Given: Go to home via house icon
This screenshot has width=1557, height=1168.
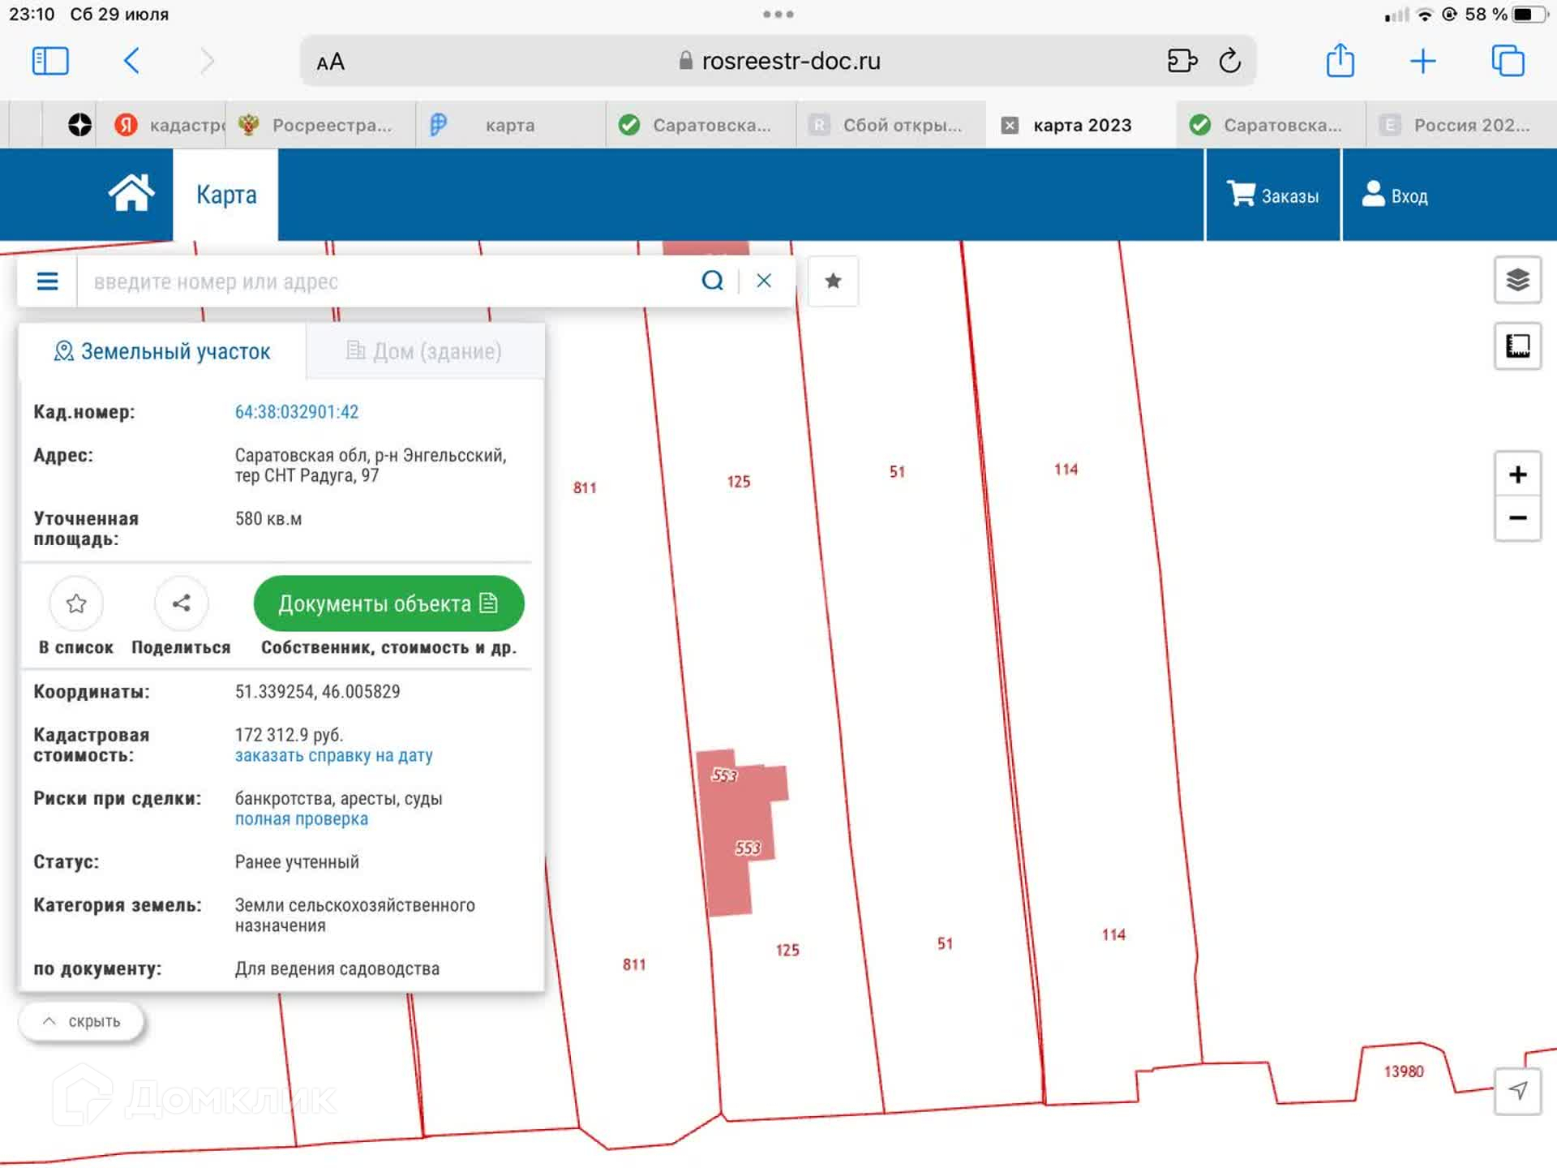Looking at the screenshot, I should 131,194.
